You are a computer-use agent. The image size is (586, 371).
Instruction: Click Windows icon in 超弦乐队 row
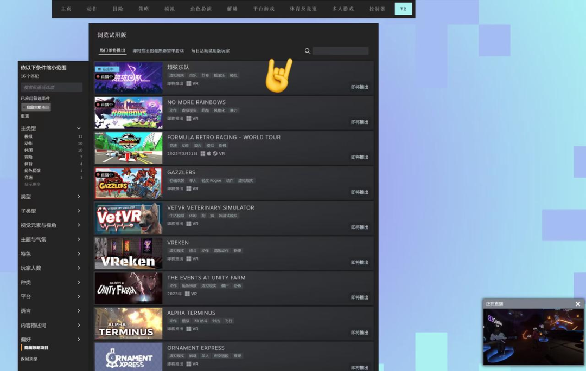click(x=189, y=83)
